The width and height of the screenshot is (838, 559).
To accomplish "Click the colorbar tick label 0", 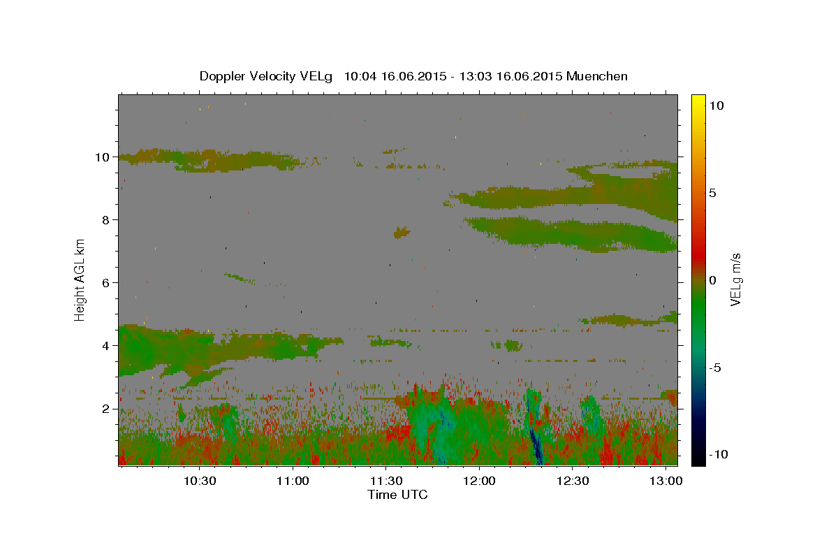I will [x=713, y=280].
